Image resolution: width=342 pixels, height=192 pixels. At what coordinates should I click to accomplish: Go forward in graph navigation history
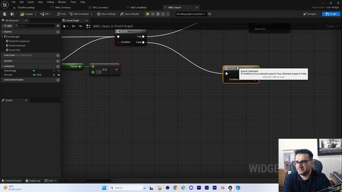pos(80,26)
